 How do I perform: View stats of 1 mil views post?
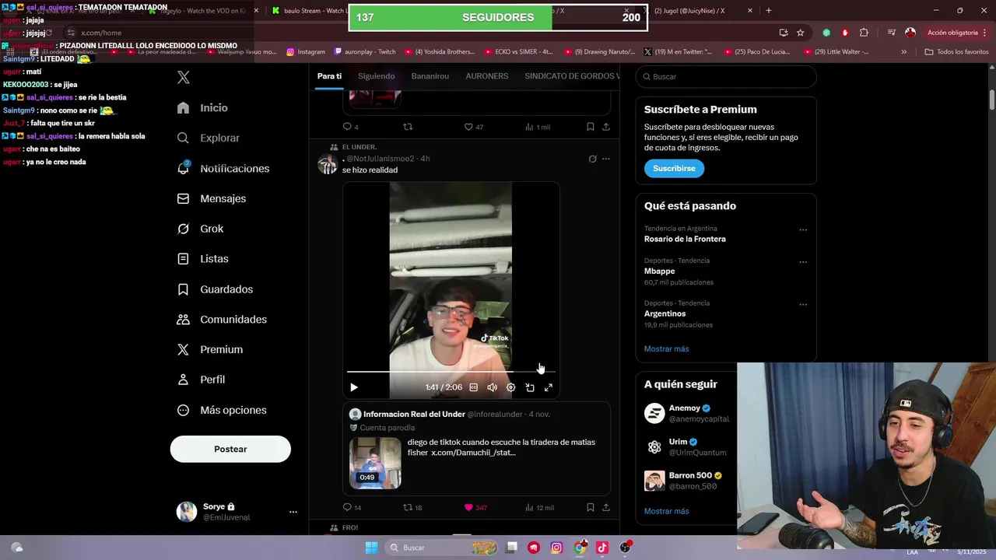click(x=538, y=127)
